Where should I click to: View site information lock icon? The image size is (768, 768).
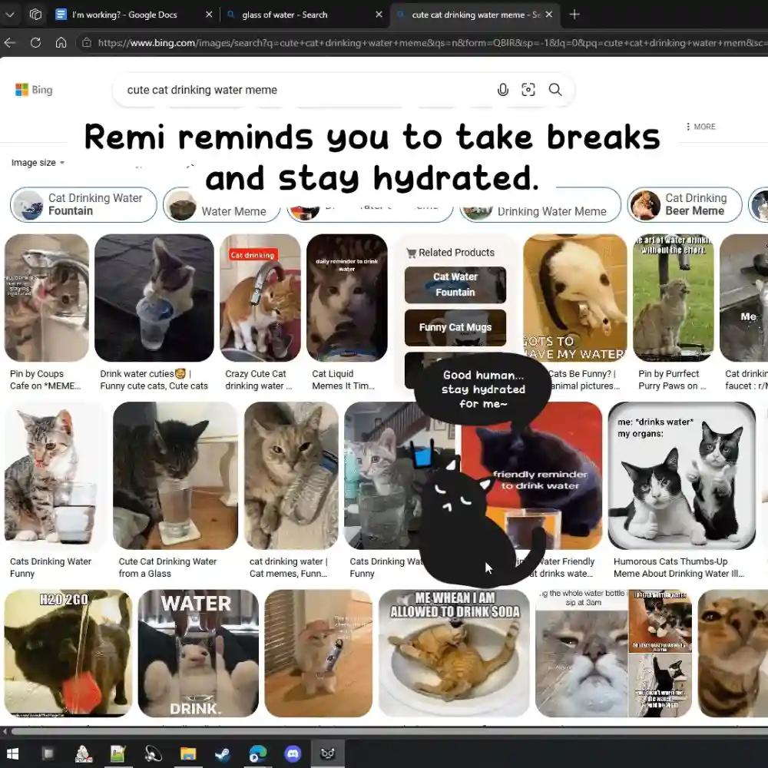(87, 42)
